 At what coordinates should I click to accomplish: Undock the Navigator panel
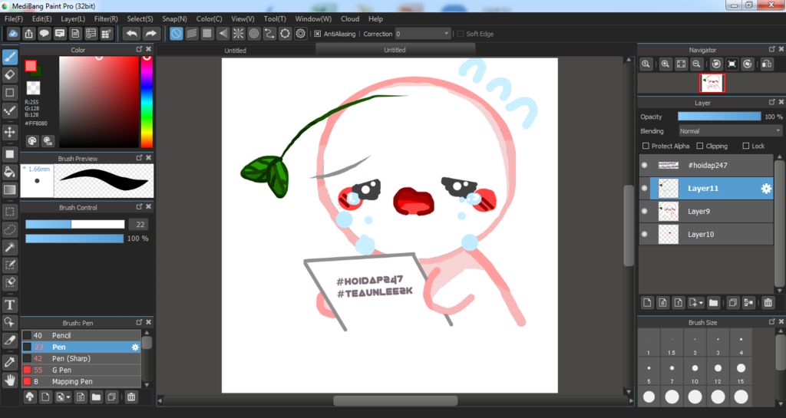[x=772, y=49]
